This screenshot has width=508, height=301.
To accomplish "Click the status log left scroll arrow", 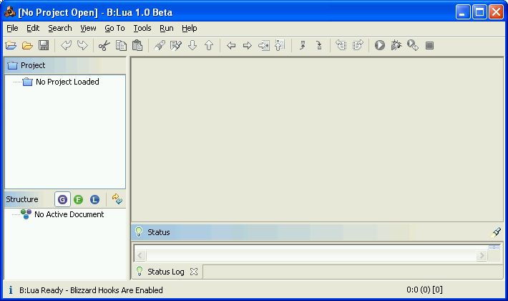I will coord(140,256).
